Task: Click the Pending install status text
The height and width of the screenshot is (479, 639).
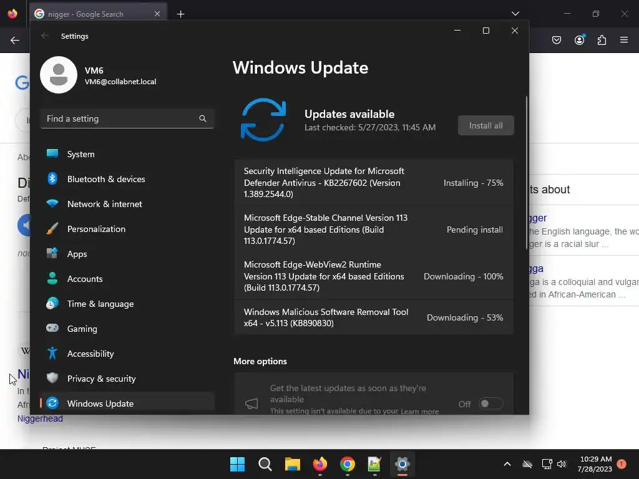Action: click(x=475, y=230)
